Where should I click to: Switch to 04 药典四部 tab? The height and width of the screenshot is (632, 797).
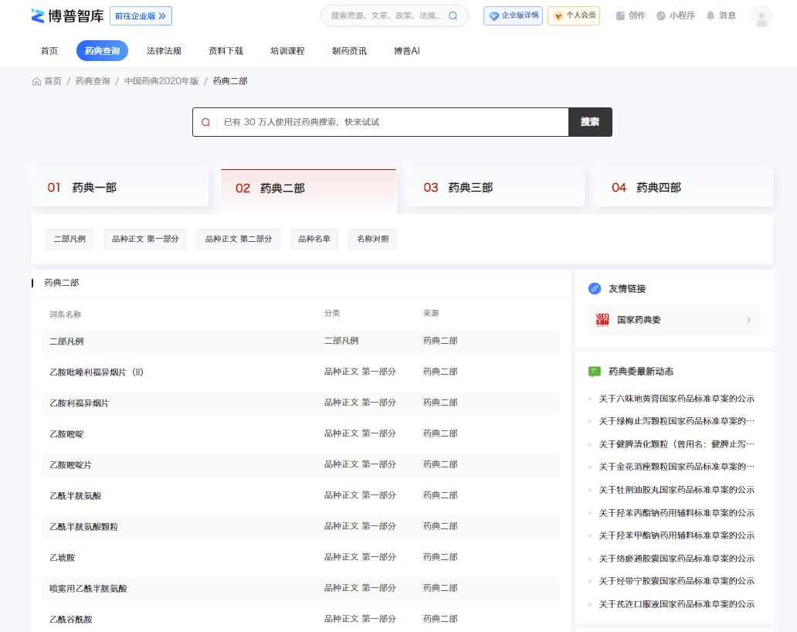685,188
